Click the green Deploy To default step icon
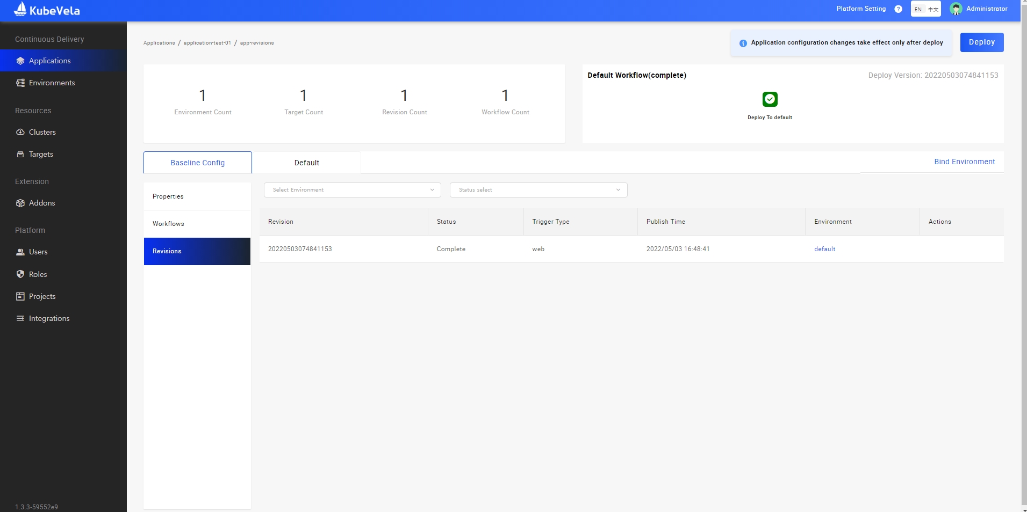 click(770, 99)
